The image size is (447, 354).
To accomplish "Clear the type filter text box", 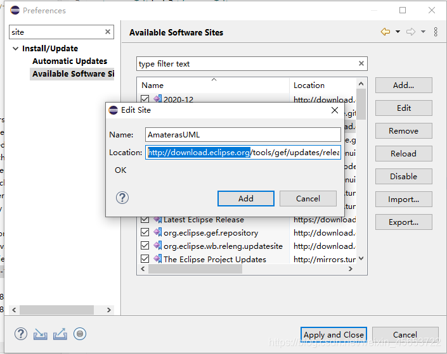I will [x=361, y=63].
